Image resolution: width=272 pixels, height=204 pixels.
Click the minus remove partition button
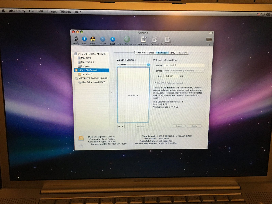[x=122, y=126]
